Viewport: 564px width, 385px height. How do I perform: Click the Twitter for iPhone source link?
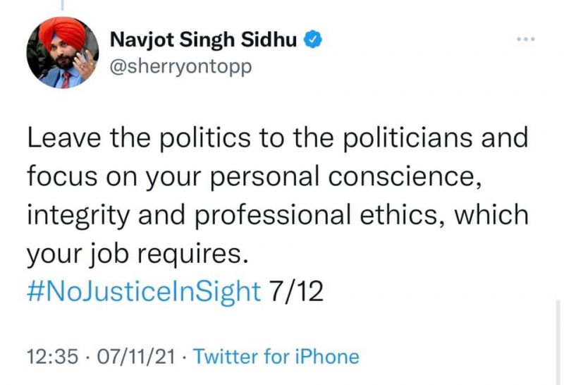pos(276,356)
